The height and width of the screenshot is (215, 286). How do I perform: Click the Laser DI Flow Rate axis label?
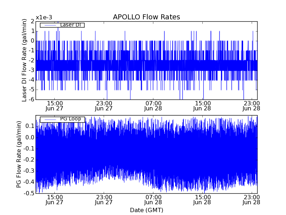point(24,60)
